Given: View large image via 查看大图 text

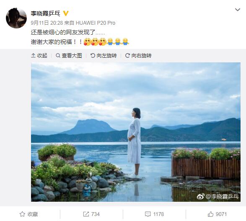Looking at the screenshot, I should (x=72, y=56).
